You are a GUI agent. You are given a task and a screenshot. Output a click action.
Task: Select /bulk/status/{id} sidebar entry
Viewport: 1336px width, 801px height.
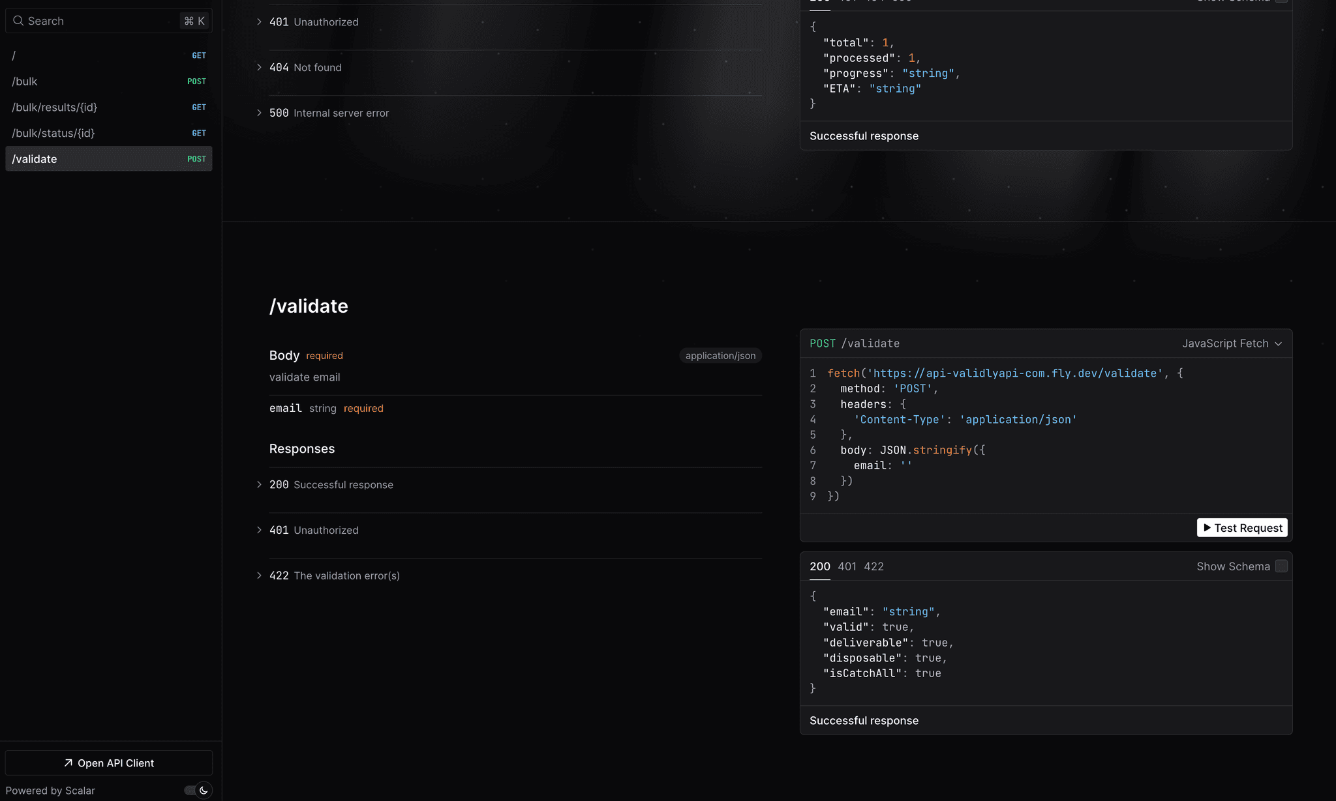(108, 133)
